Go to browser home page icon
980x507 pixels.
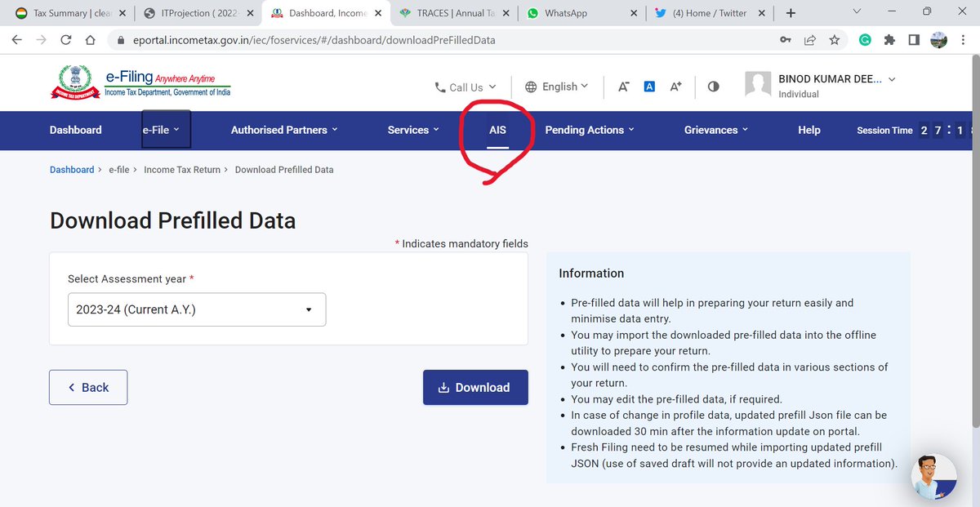(91, 40)
